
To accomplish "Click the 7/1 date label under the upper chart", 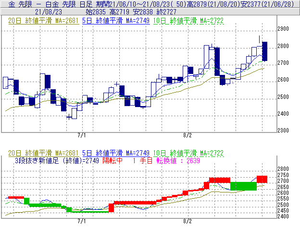I will [x=82, y=135].
